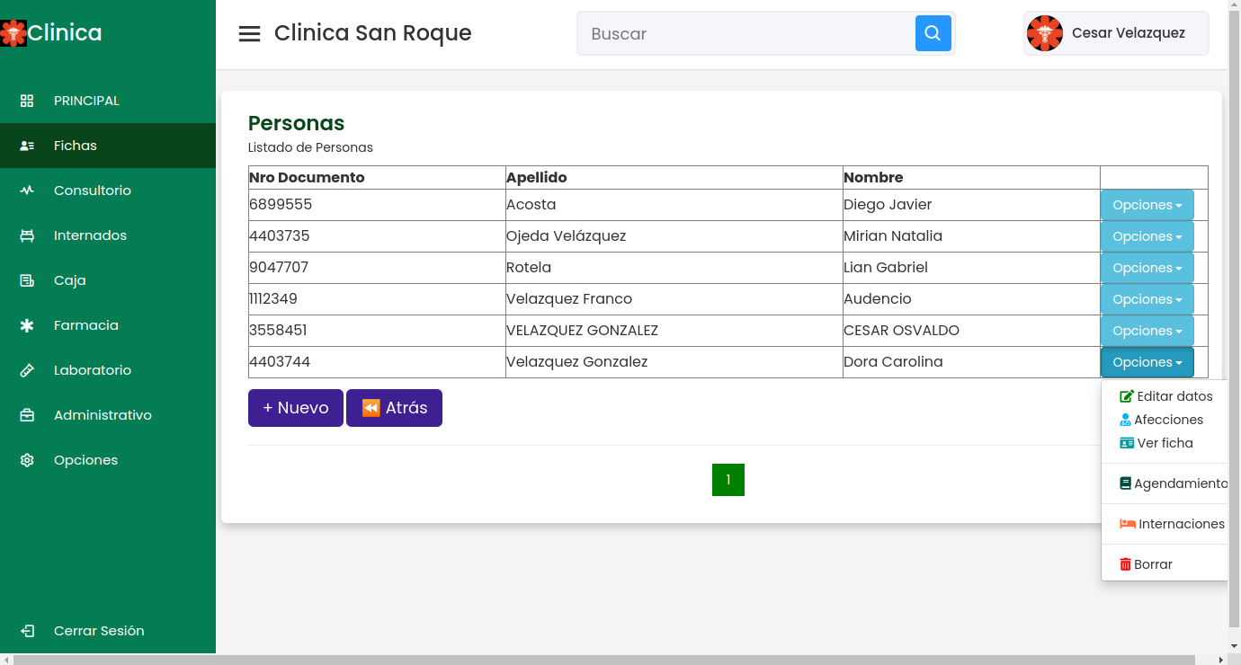Image resolution: width=1241 pixels, height=665 pixels.
Task: Click the Personas heading
Action: click(x=297, y=123)
